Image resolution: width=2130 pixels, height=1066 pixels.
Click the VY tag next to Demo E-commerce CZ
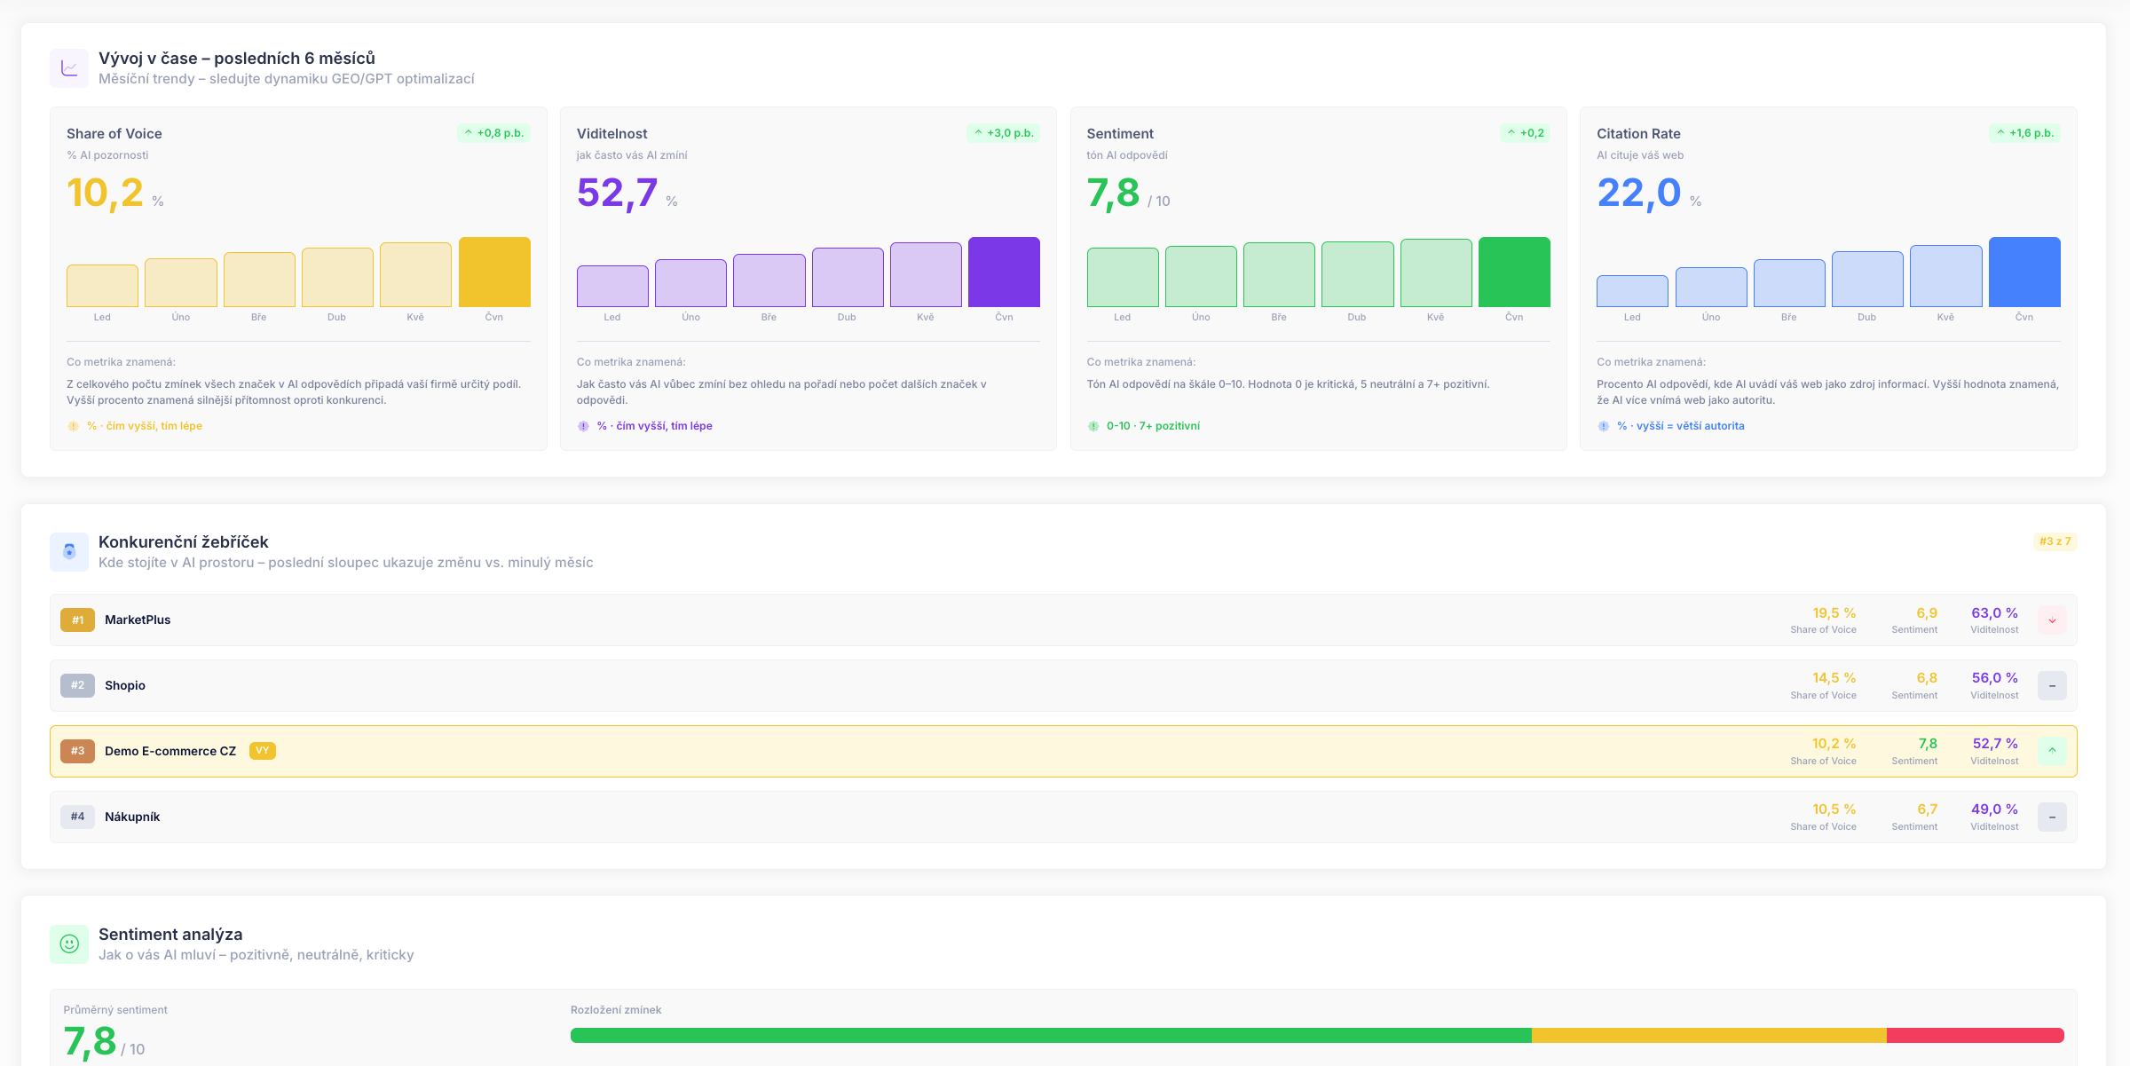tap(263, 751)
